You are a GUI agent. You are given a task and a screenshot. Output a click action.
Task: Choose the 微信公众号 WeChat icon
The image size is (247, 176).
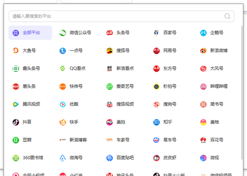(63, 33)
